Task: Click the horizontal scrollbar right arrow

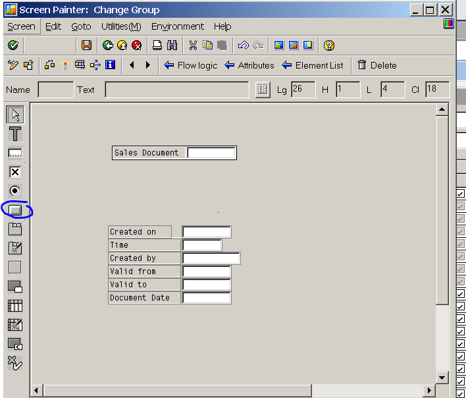Action: click(429, 390)
